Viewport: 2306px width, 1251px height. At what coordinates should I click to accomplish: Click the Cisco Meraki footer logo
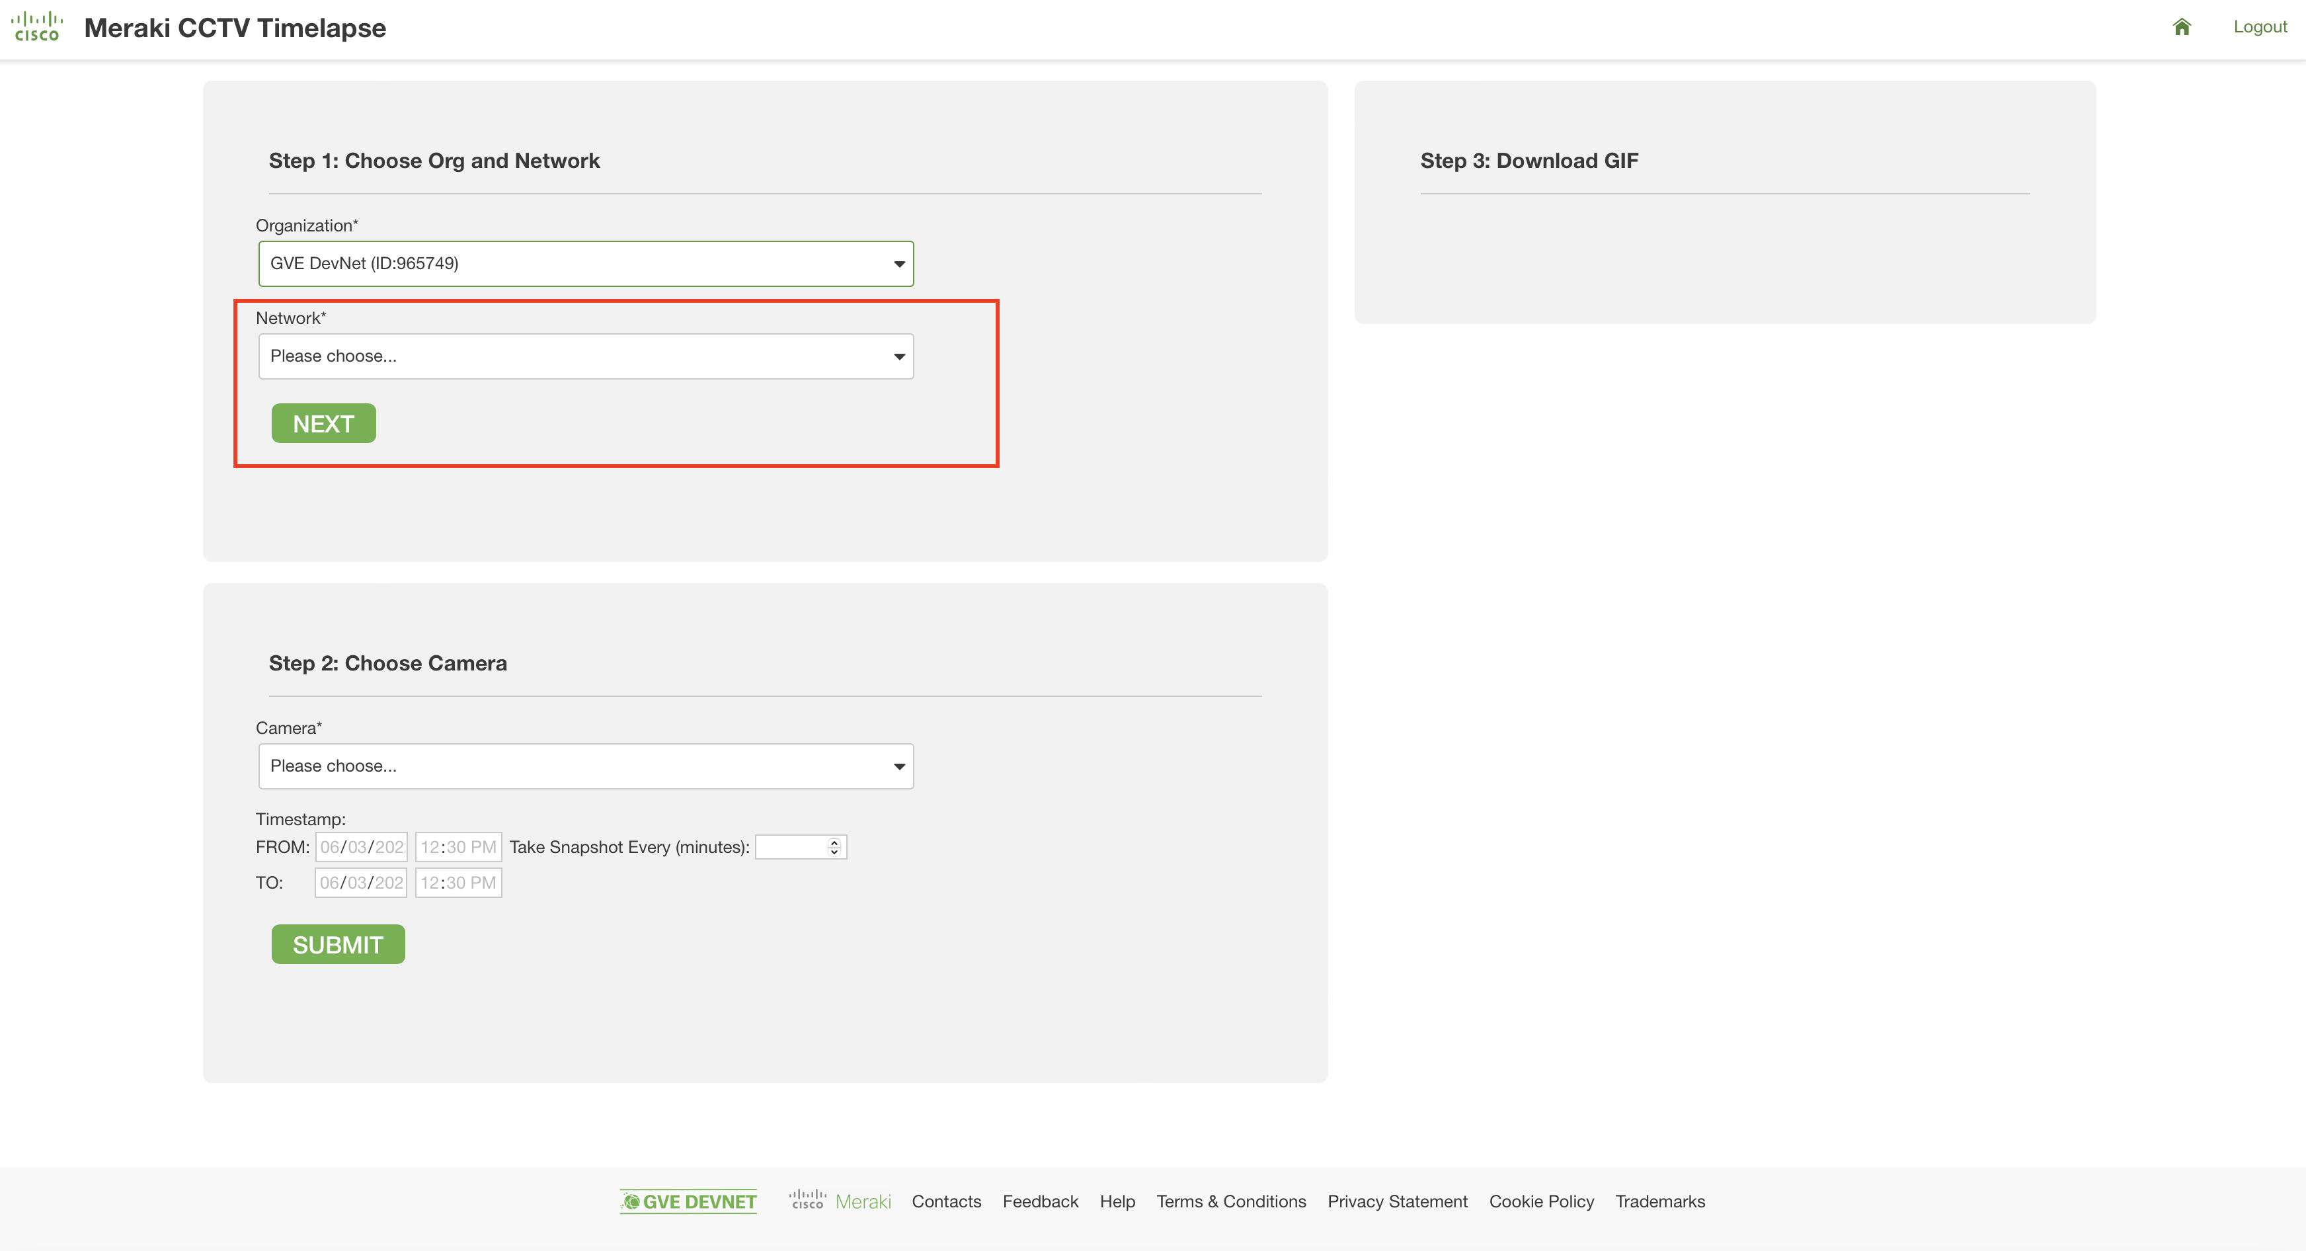click(x=840, y=1201)
